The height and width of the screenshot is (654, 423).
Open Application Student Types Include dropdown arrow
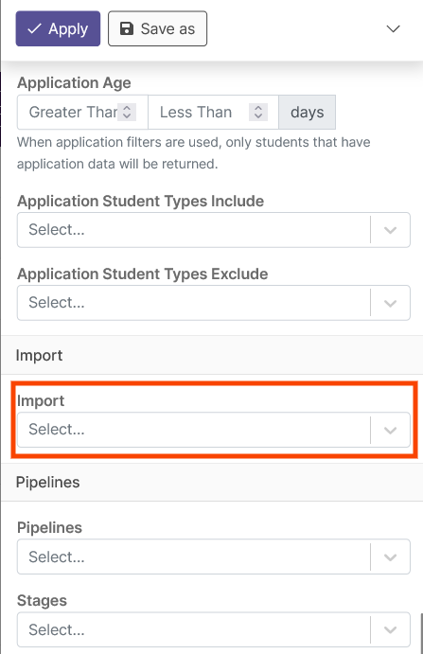pos(390,230)
